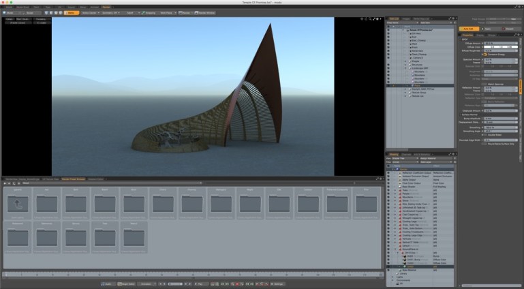Open the Ash presets folder
Screen dimensions: 524x289
coord(47,204)
